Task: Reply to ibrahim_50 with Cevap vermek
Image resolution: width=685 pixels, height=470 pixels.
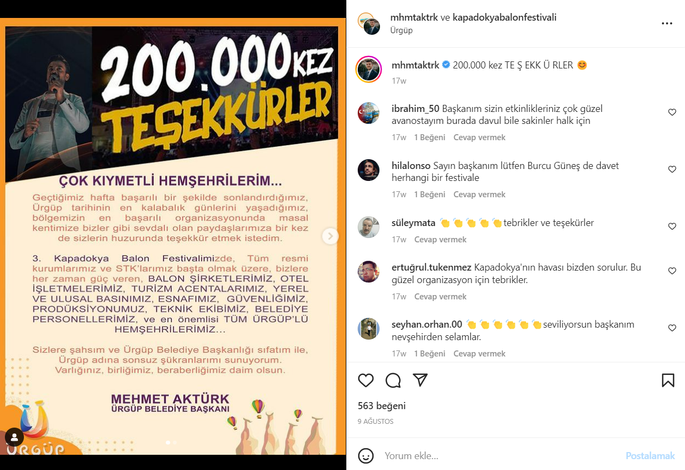Action: click(479, 137)
